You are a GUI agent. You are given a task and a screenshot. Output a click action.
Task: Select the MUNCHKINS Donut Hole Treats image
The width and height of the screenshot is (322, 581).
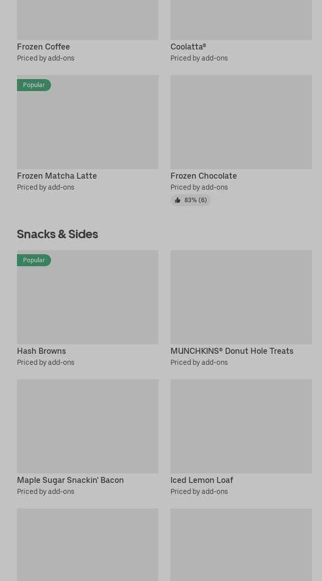241,297
